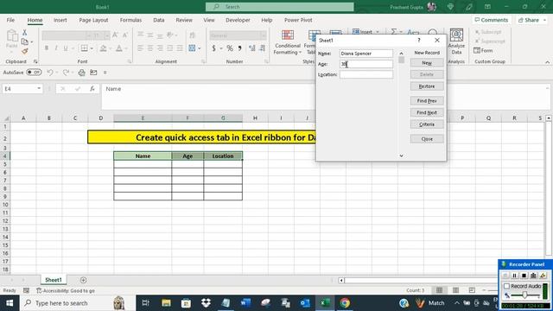553x311 pixels.
Task: Open Word from the taskbar
Action: tap(245, 303)
